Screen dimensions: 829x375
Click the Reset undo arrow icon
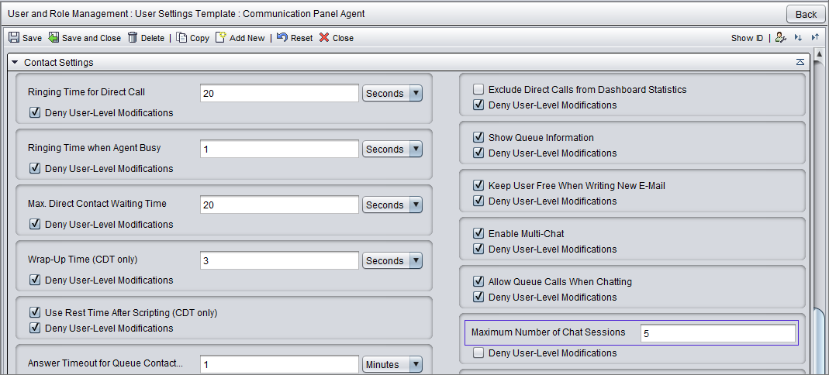tap(282, 37)
